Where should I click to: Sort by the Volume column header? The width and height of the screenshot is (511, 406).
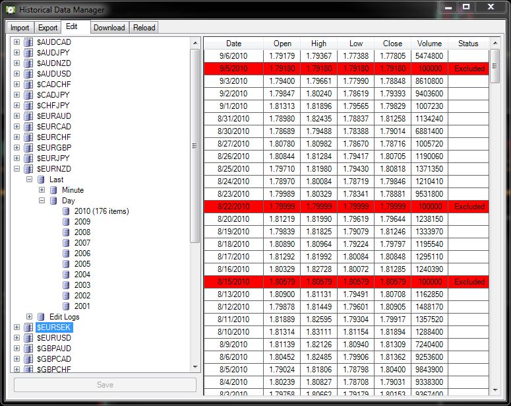(x=429, y=44)
